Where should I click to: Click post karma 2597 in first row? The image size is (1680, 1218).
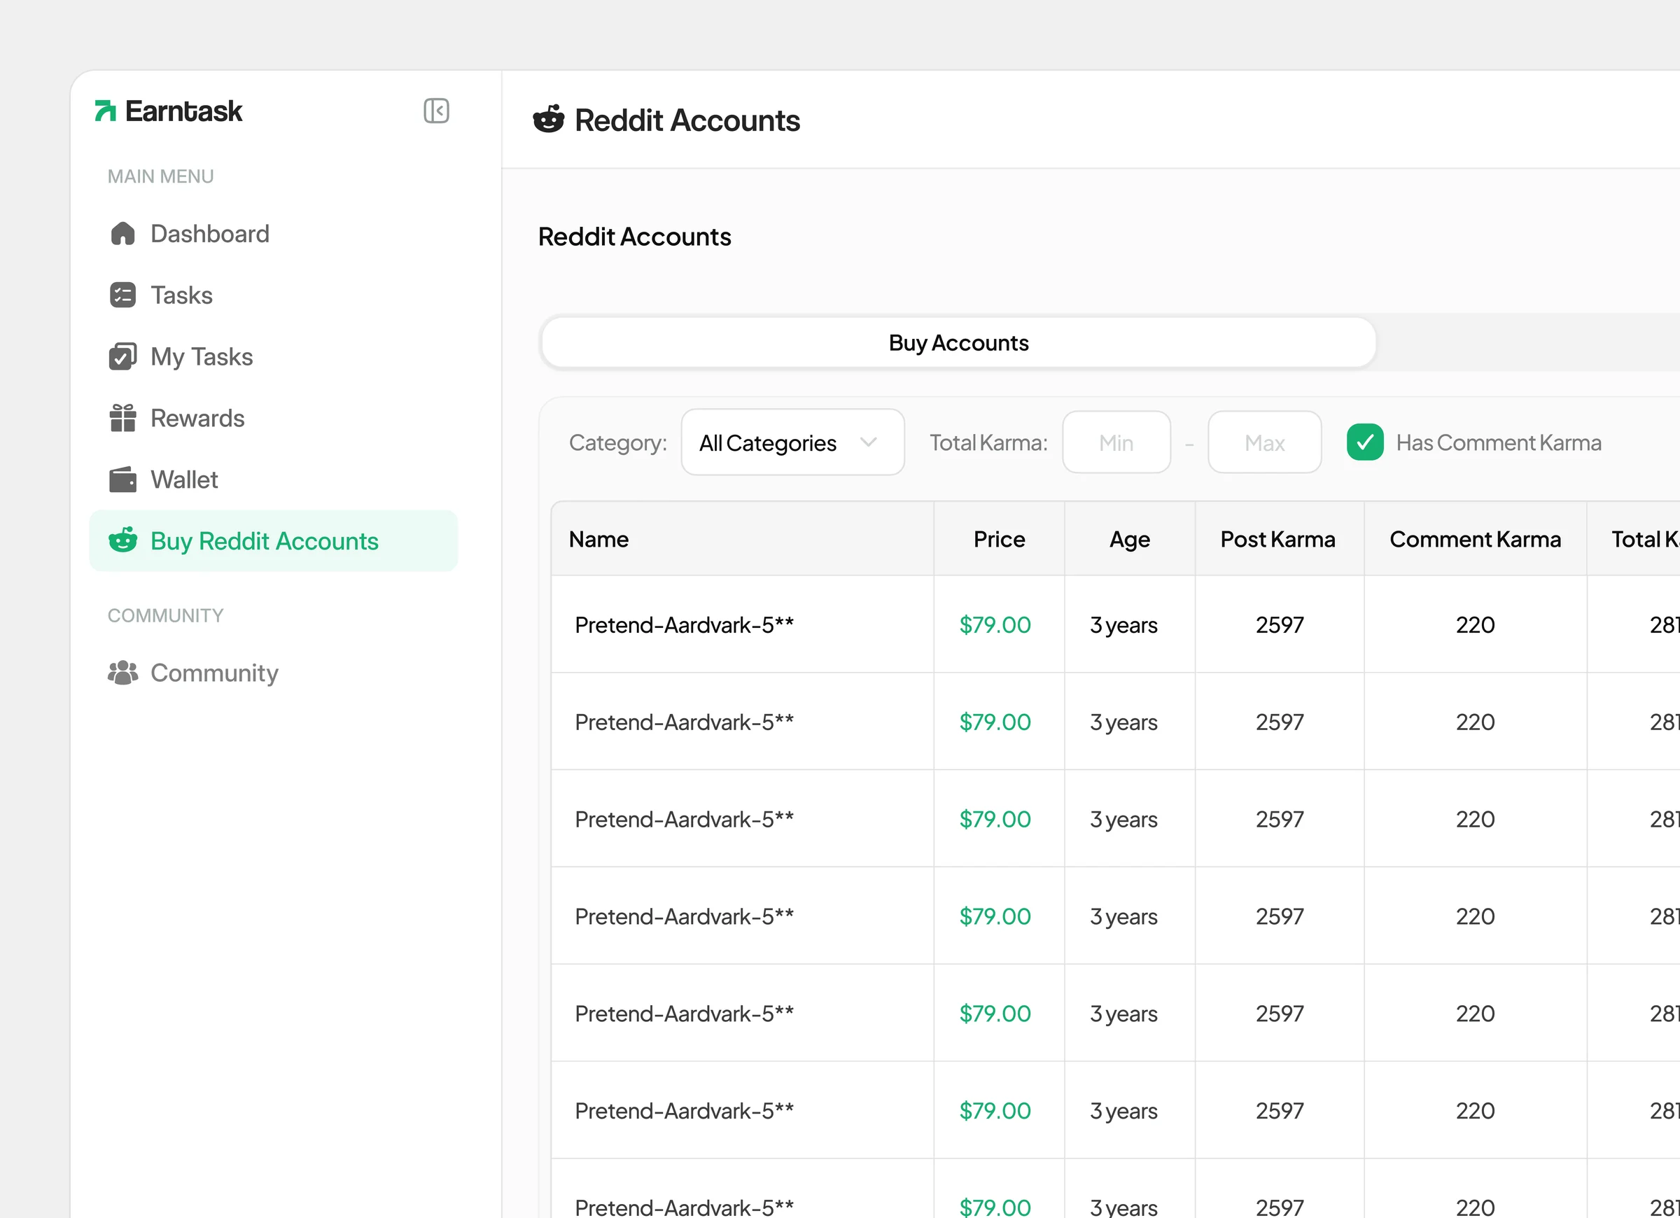(x=1280, y=624)
